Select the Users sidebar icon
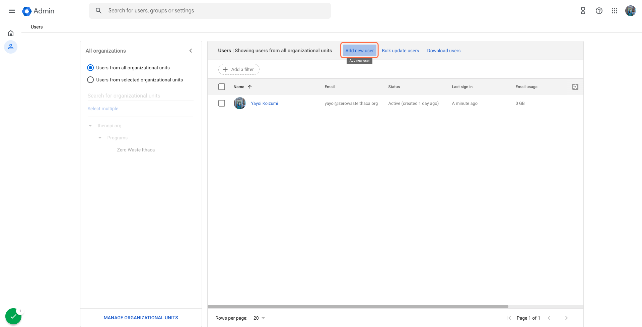 click(11, 47)
